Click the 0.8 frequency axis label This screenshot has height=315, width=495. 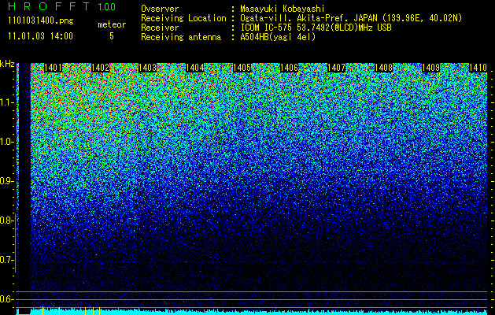6,220
